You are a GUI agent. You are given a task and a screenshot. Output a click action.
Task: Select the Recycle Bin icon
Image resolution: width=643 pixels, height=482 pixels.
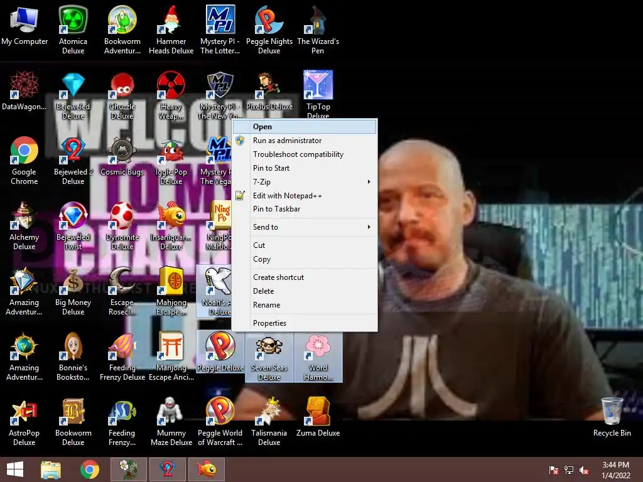coord(612,417)
